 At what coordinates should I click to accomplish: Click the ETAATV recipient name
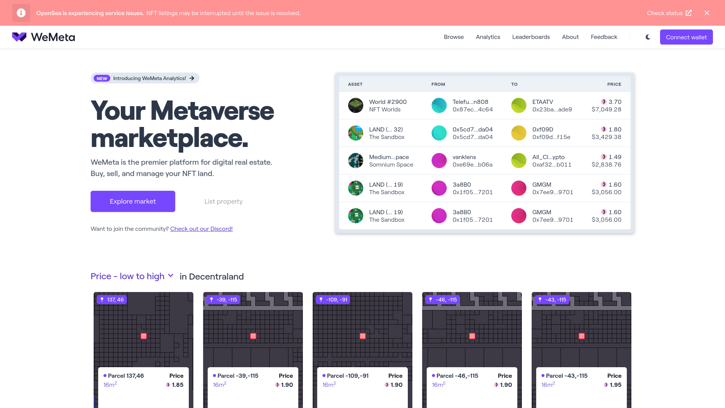pyautogui.click(x=543, y=102)
